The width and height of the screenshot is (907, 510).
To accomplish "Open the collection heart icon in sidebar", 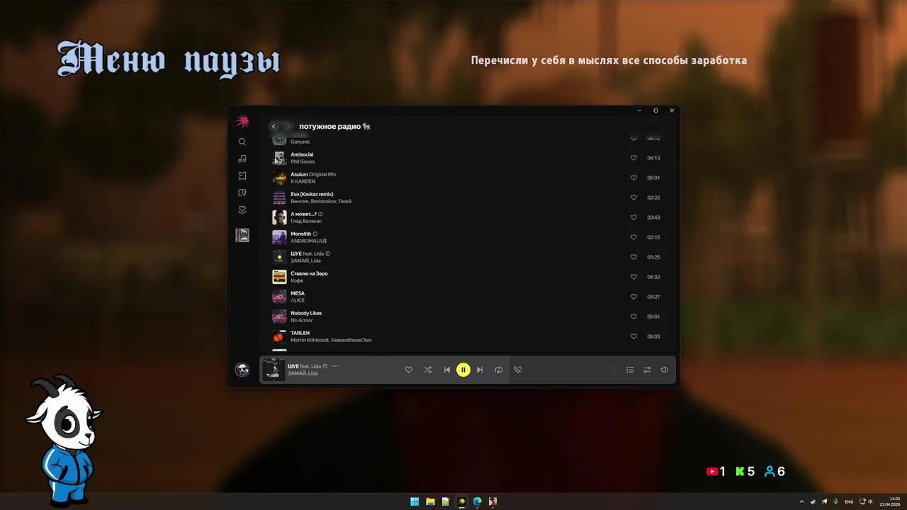I will [242, 210].
